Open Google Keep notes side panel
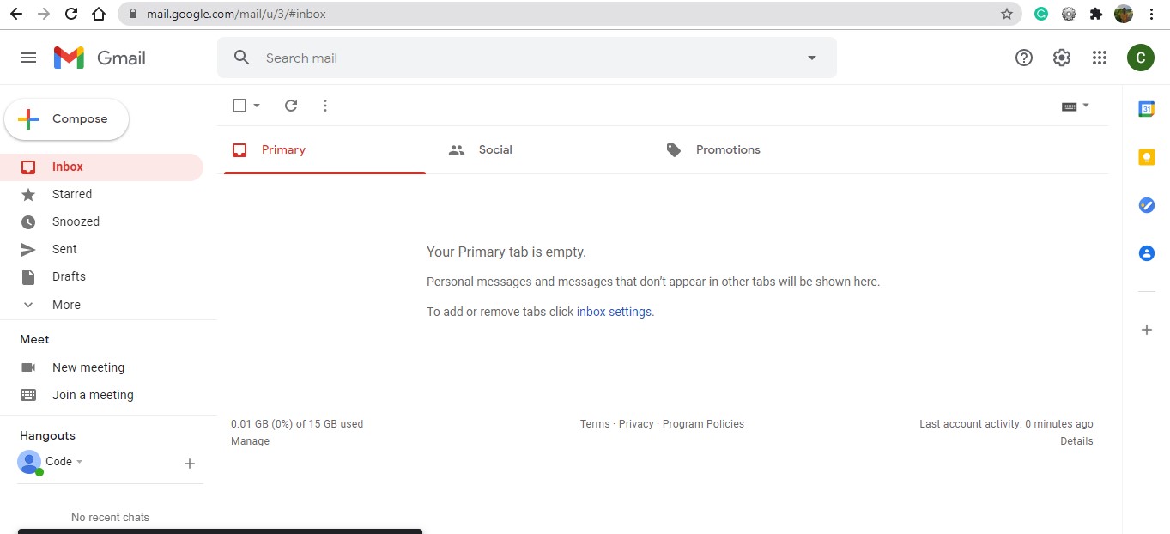This screenshot has width=1170, height=534. [1146, 157]
